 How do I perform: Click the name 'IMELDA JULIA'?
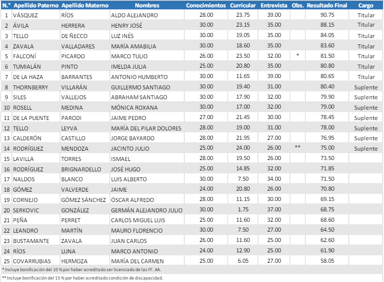(x=128, y=67)
